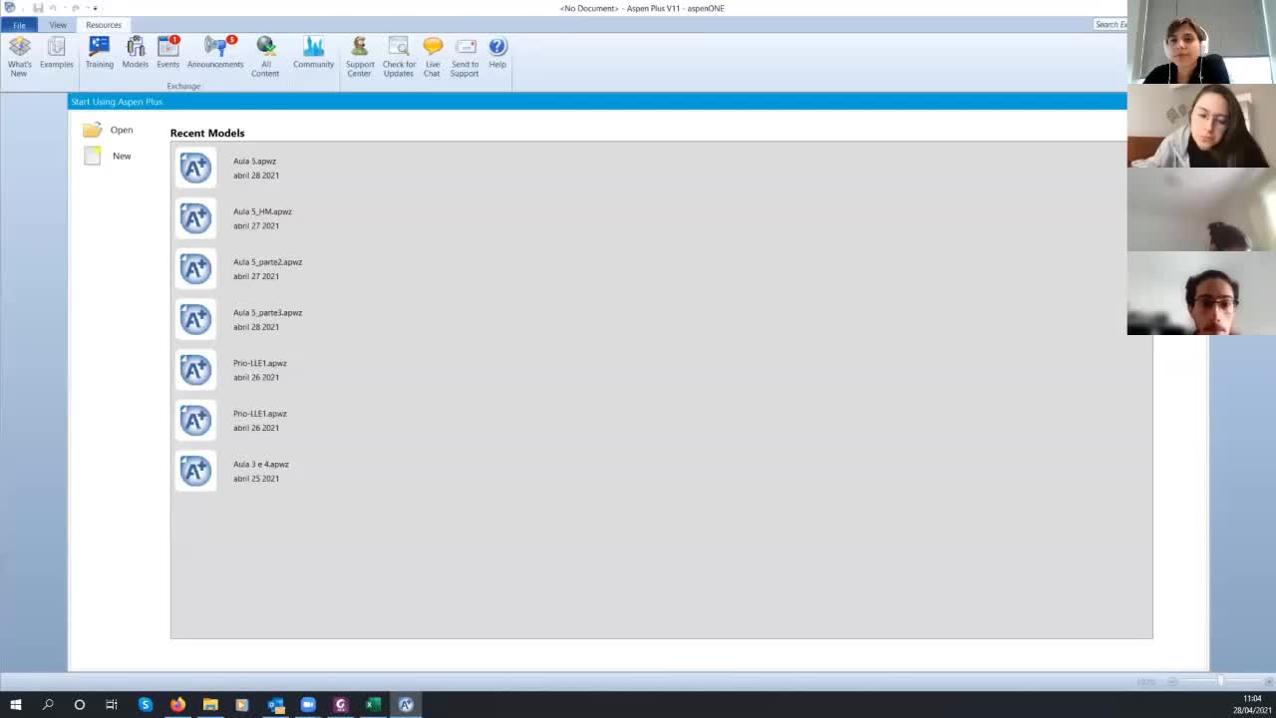Click the Save icon in quick access toolbar
Image resolution: width=1276 pixels, height=718 pixels.
tap(38, 8)
